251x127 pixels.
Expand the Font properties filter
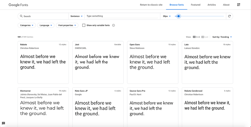[67, 25]
